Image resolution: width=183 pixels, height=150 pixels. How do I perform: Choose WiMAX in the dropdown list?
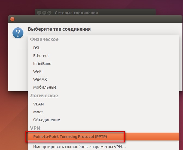(103, 79)
